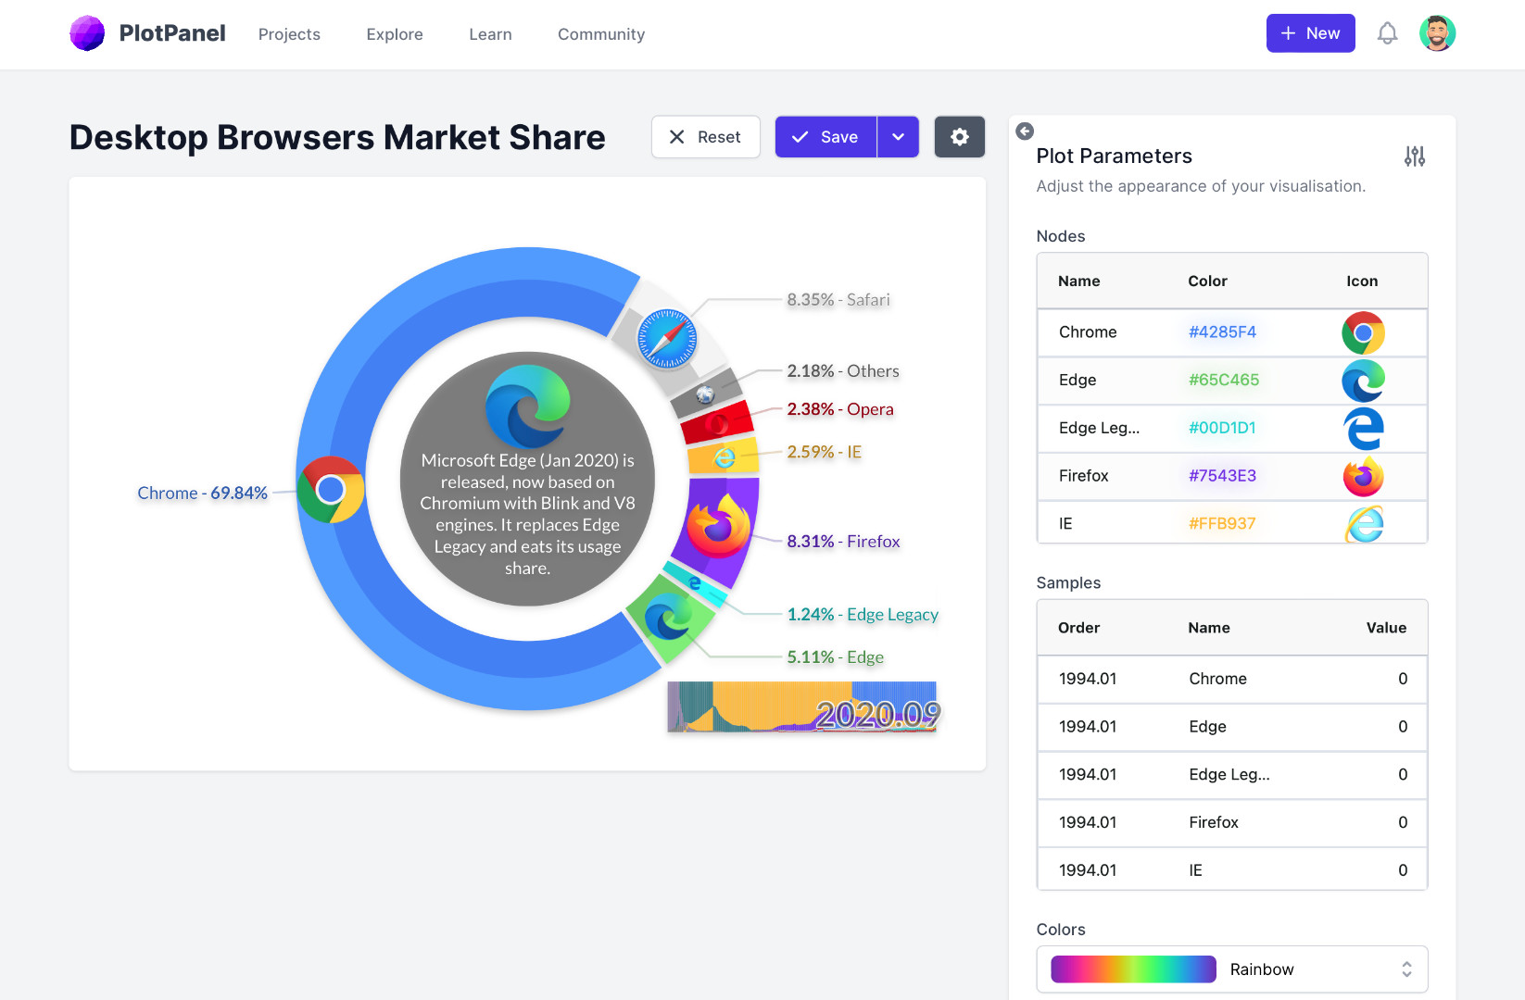Open notifications via the bell icon

1387,32
